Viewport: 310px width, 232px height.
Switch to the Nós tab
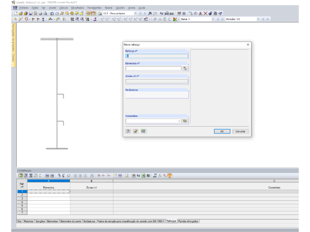pyautogui.click(x=20, y=221)
